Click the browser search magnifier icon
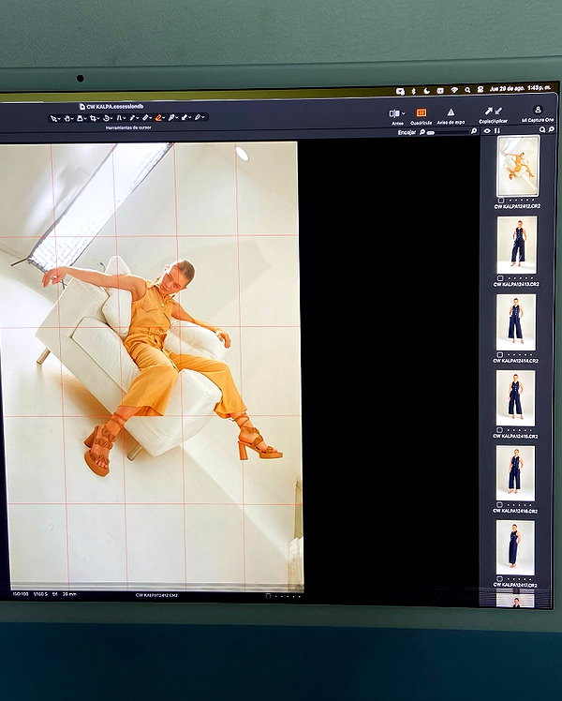This screenshot has height=701, width=562. (542, 129)
